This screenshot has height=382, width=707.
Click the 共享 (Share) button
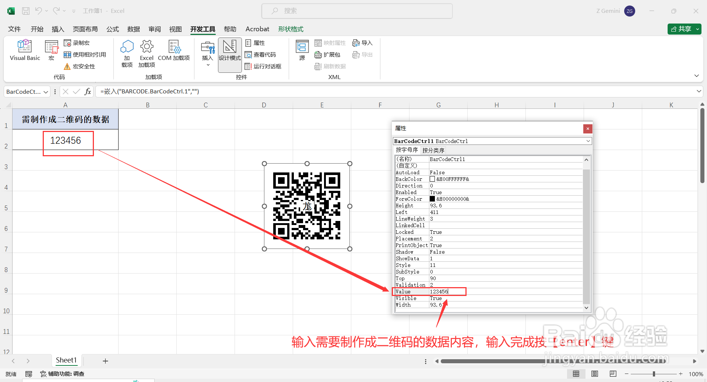[684, 29]
